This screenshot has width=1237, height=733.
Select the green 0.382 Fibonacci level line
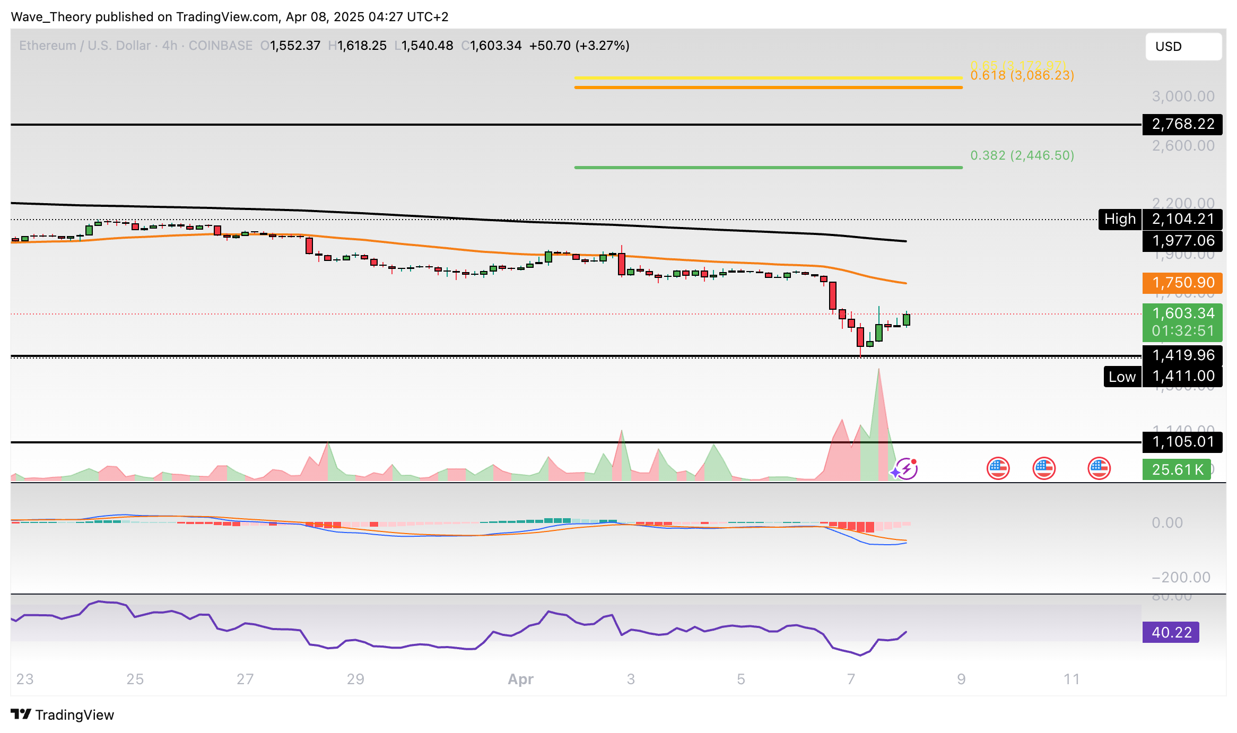point(768,168)
